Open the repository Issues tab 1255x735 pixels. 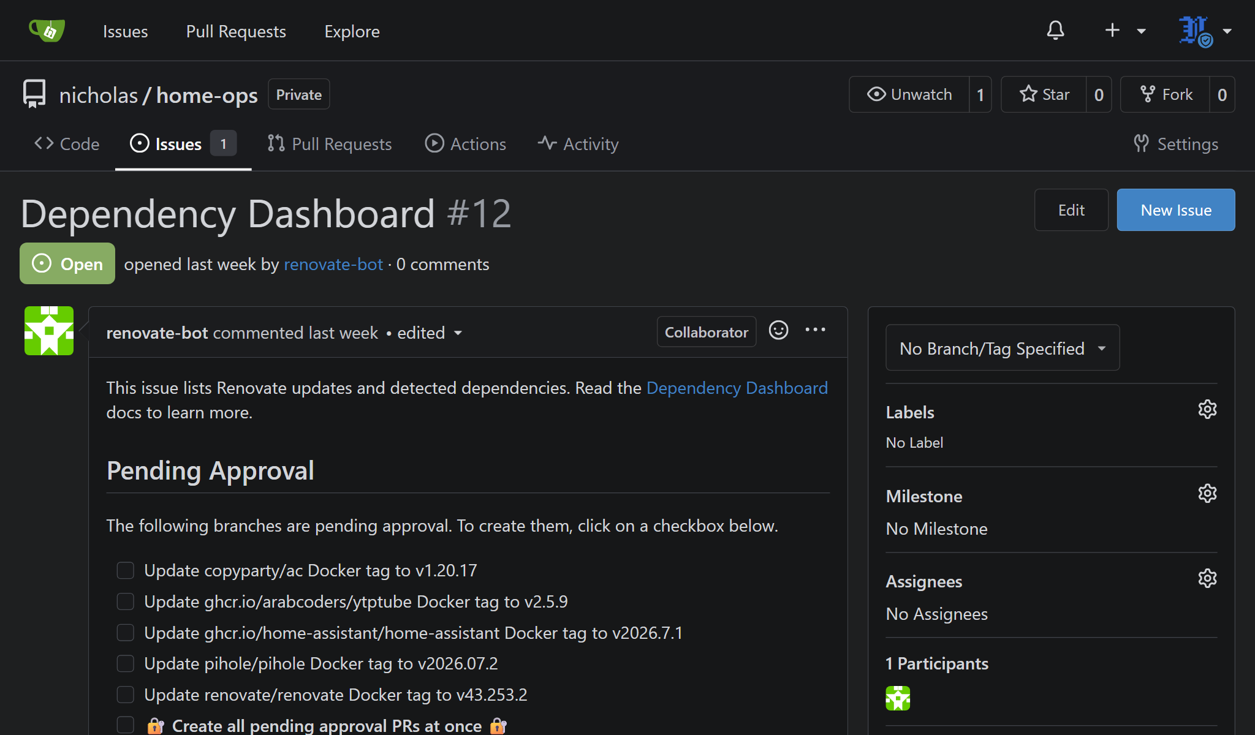pyautogui.click(x=183, y=144)
